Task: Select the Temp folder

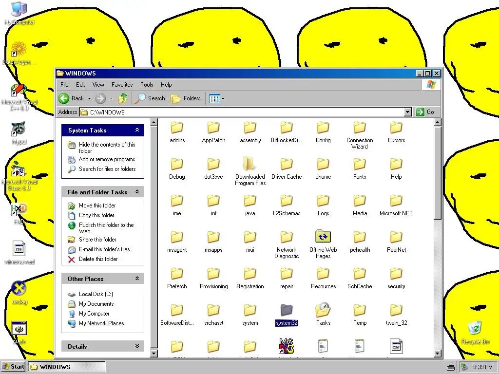Action: pyautogui.click(x=360, y=310)
